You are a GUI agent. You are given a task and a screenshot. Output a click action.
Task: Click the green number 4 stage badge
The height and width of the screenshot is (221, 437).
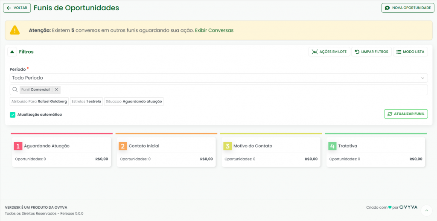point(332,146)
